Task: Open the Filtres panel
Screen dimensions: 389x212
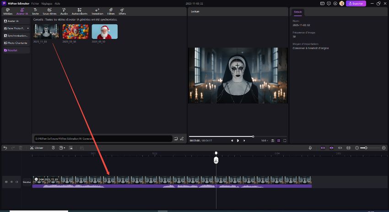Action: pos(111,11)
